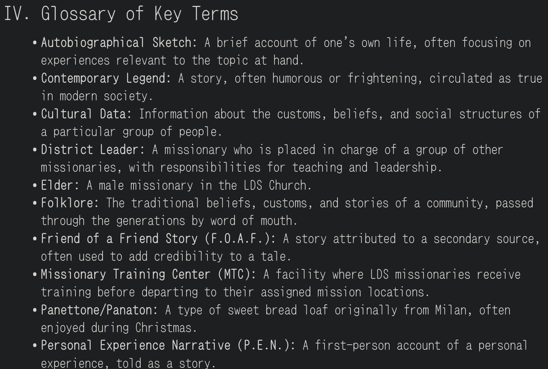Click the "Friend of a Friend Story" term

(119, 238)
